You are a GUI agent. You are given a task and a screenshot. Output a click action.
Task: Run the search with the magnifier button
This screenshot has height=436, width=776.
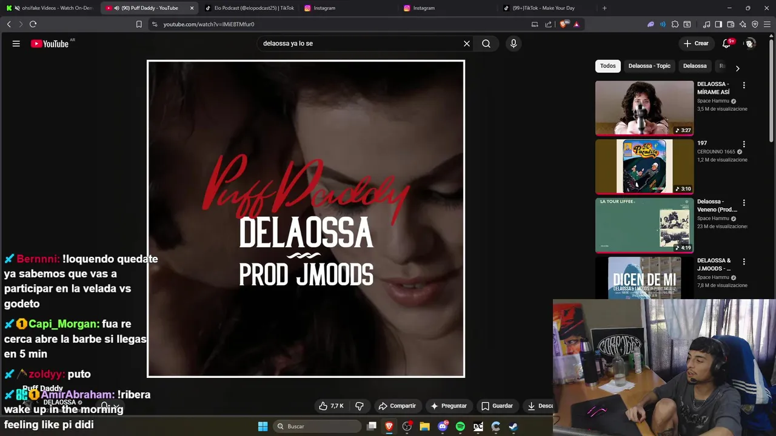486,44
